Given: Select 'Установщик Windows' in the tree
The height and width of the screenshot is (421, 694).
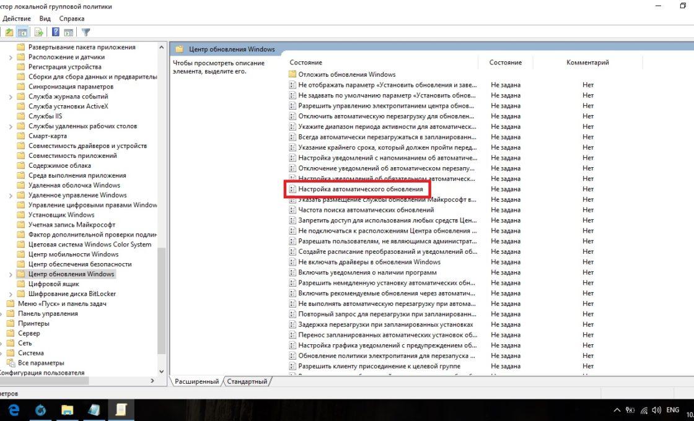Looking at the screenshot, I should pos(61,215).
